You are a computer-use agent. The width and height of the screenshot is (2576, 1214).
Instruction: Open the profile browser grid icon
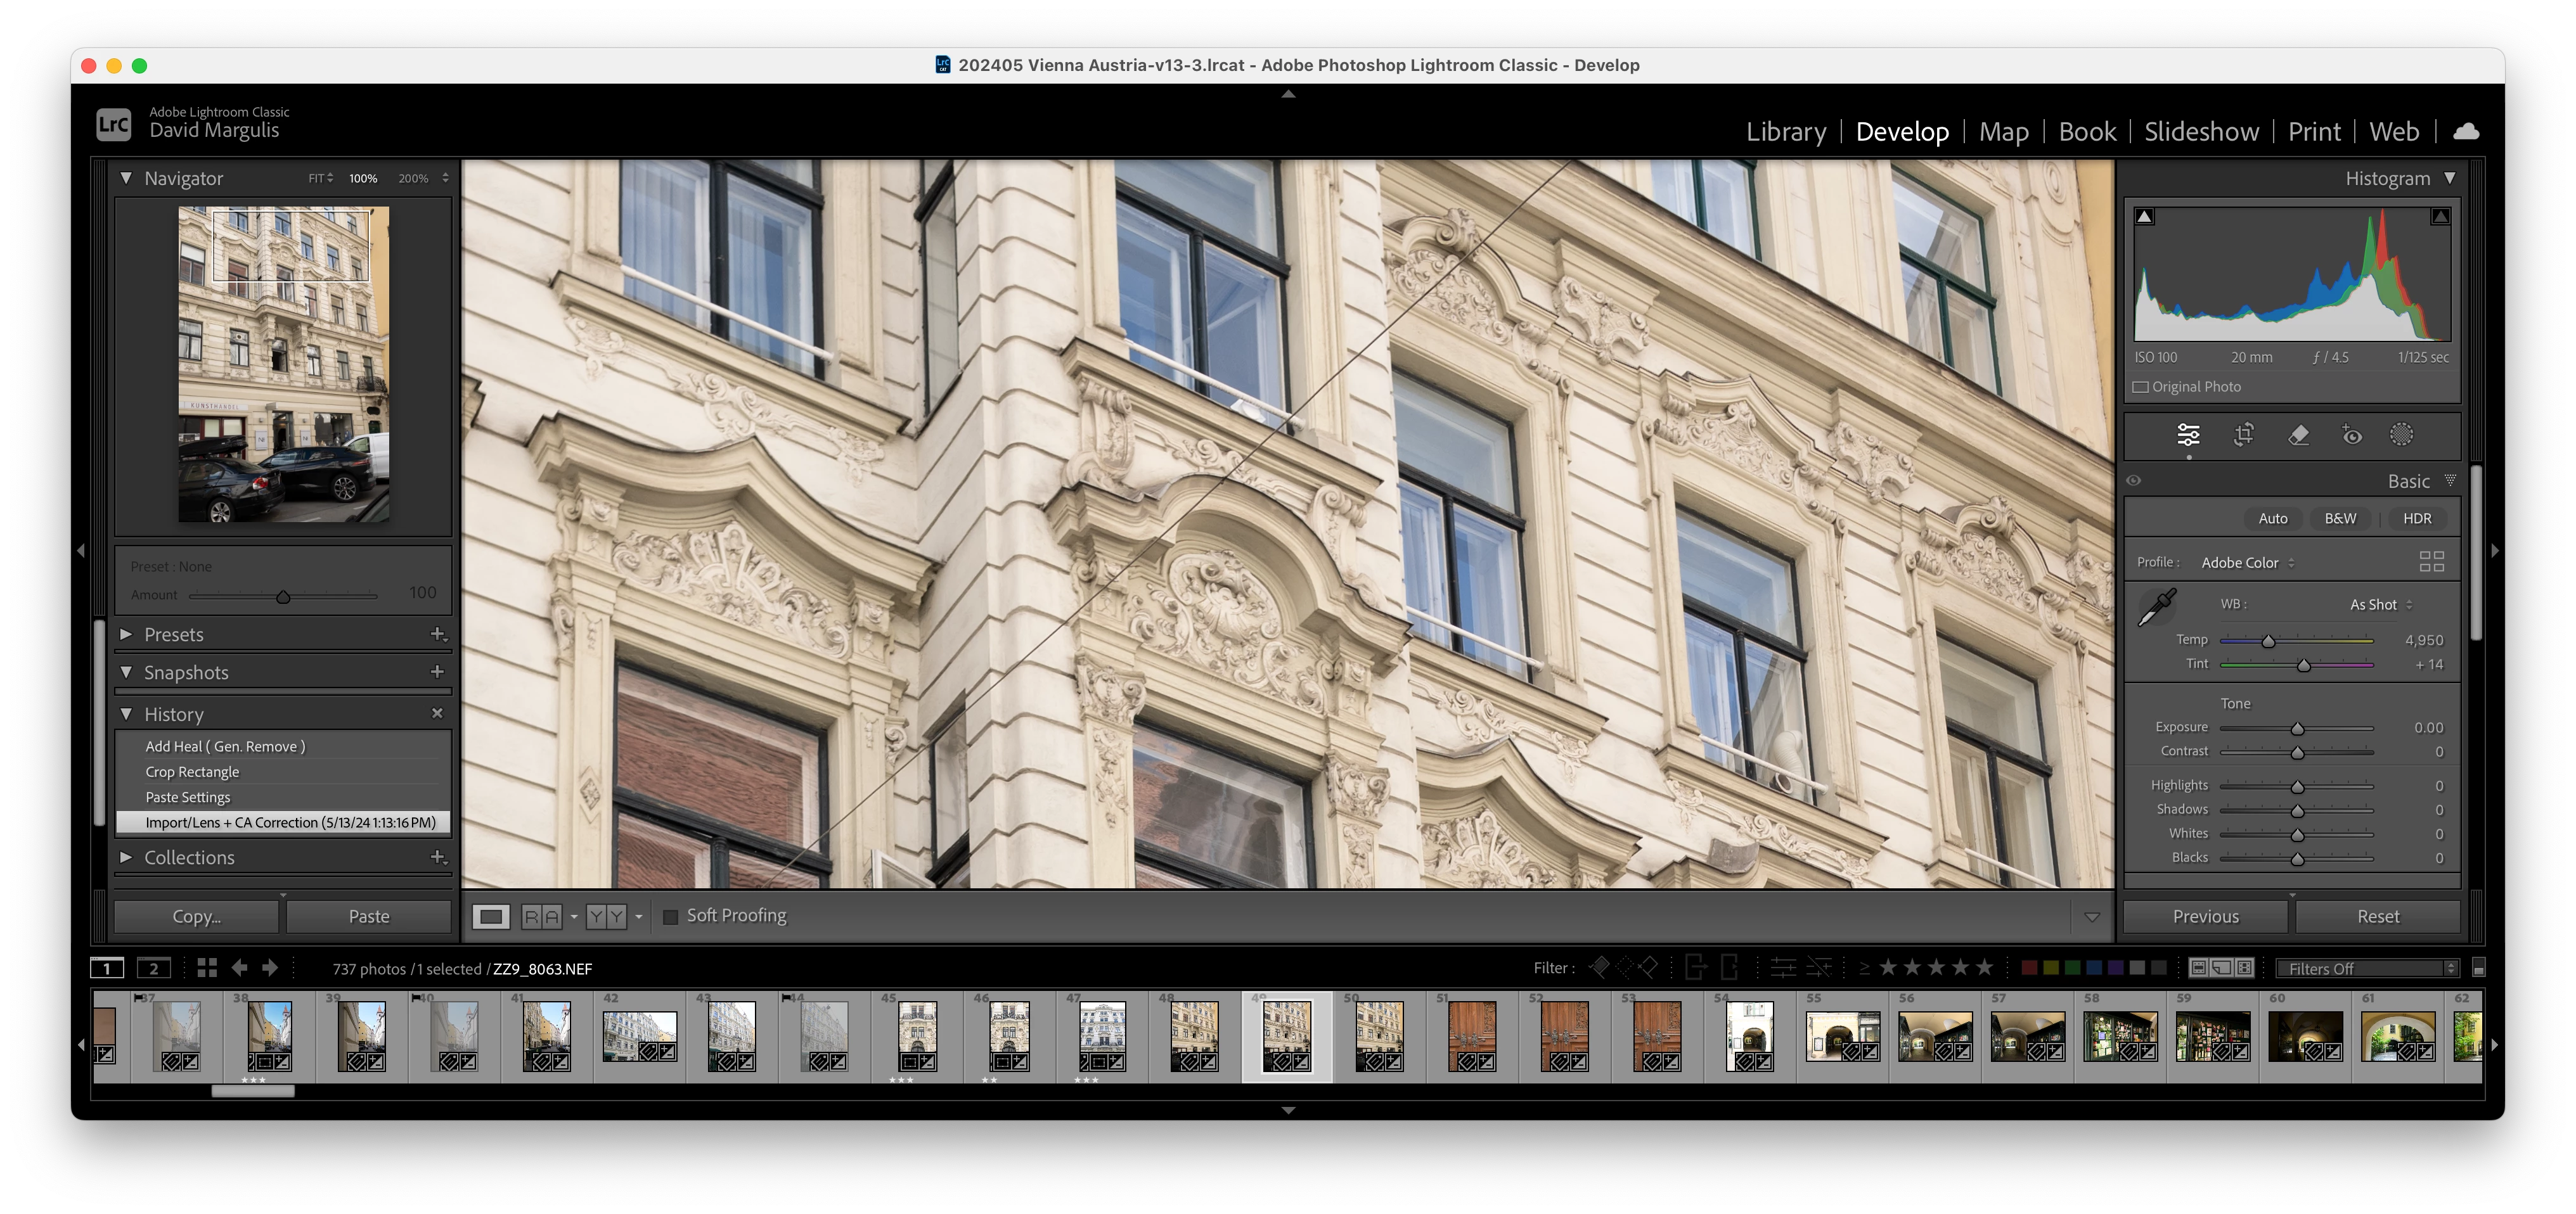2431,562
